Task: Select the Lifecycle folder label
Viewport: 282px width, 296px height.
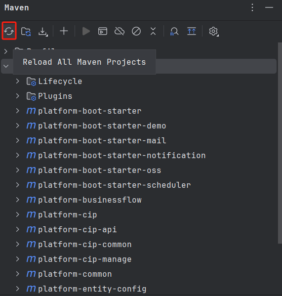Action: (60, 82)
